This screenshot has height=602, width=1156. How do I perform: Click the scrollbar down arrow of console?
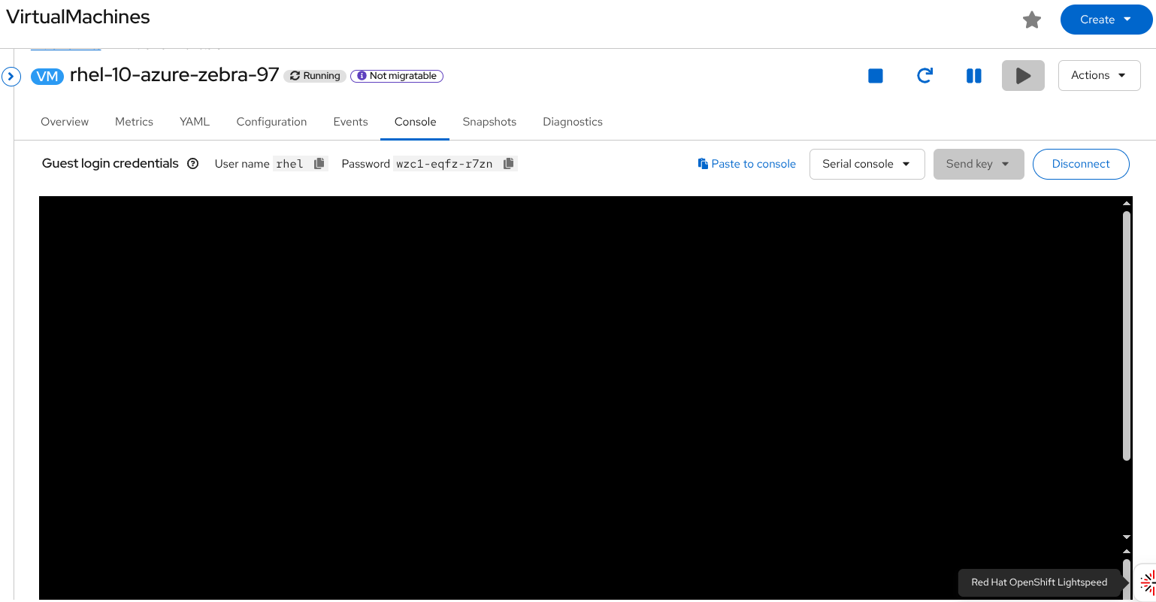(x=1127, y=537)
